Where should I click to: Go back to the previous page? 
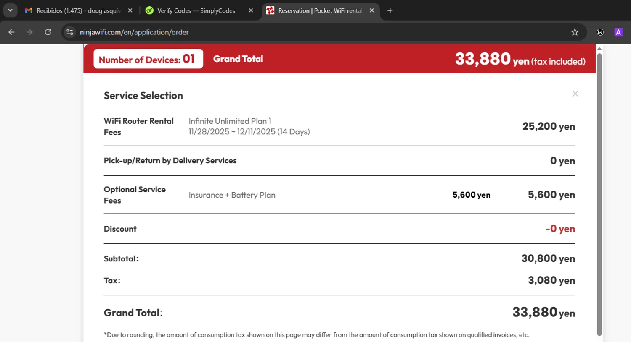click(11, 32)
